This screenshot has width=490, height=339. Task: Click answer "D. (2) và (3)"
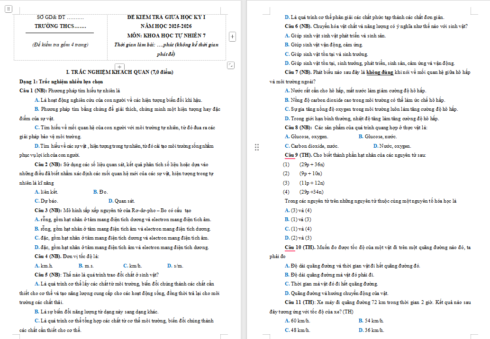pos(299,238)
